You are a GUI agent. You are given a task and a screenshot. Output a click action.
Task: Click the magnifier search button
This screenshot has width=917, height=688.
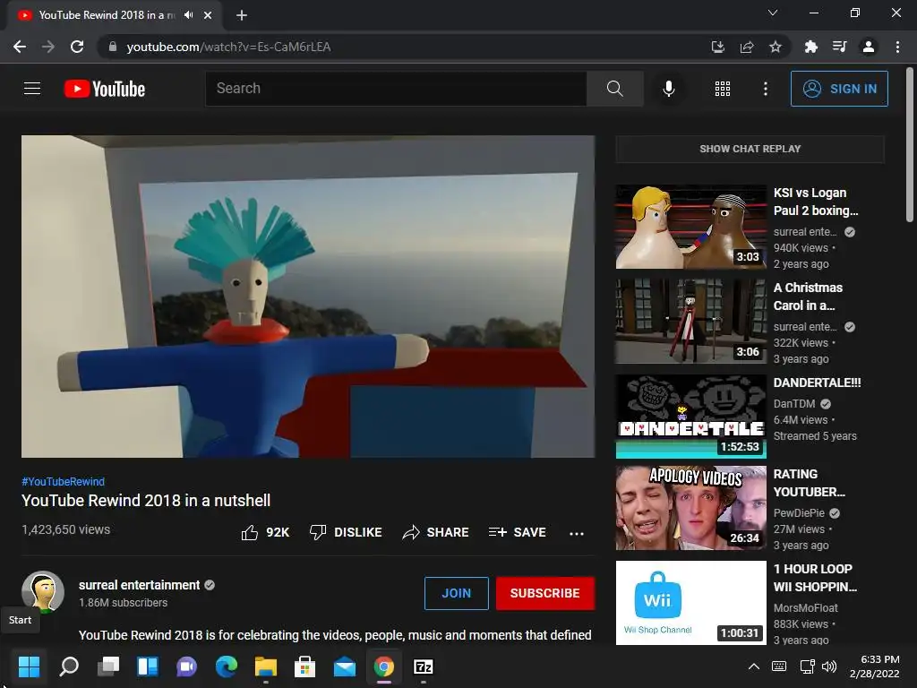coord(614,89)
